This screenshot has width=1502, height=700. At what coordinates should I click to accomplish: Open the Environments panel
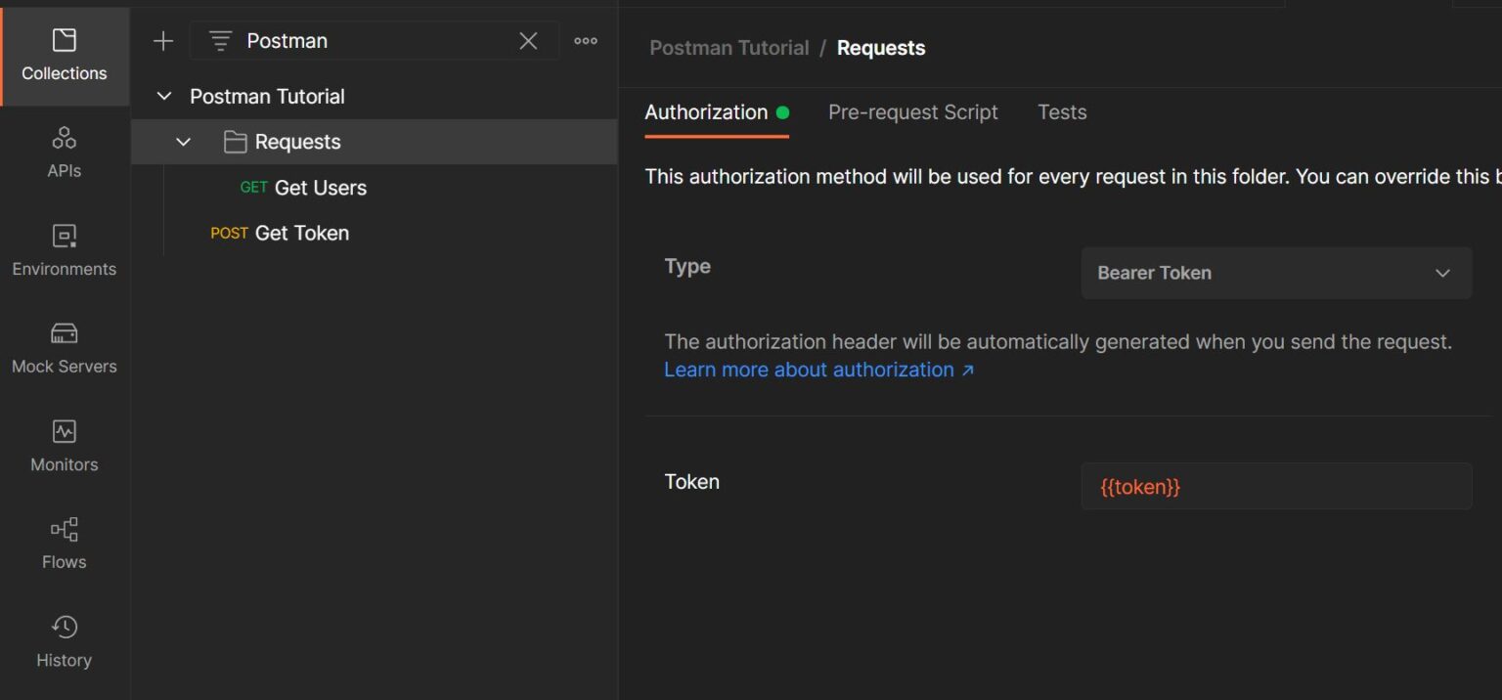coord(64,249)
